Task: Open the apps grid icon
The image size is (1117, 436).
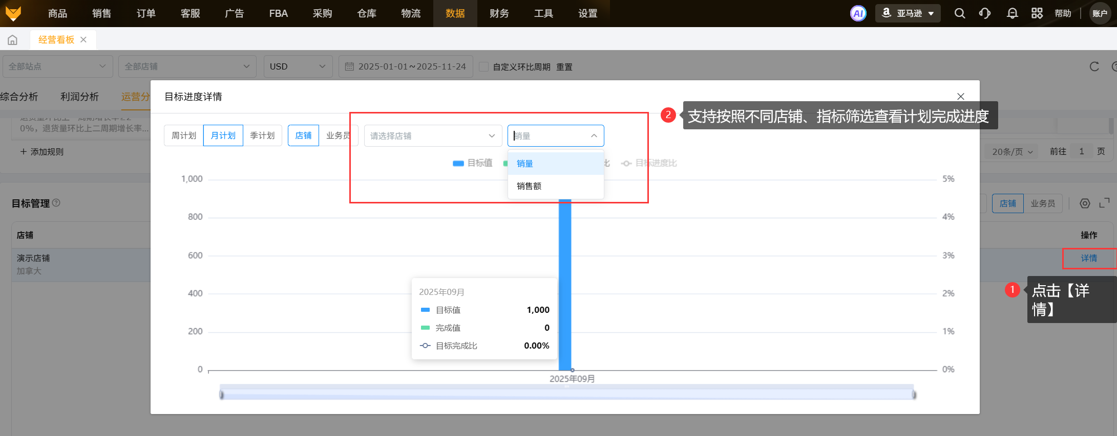Action: coord(1037,13)
